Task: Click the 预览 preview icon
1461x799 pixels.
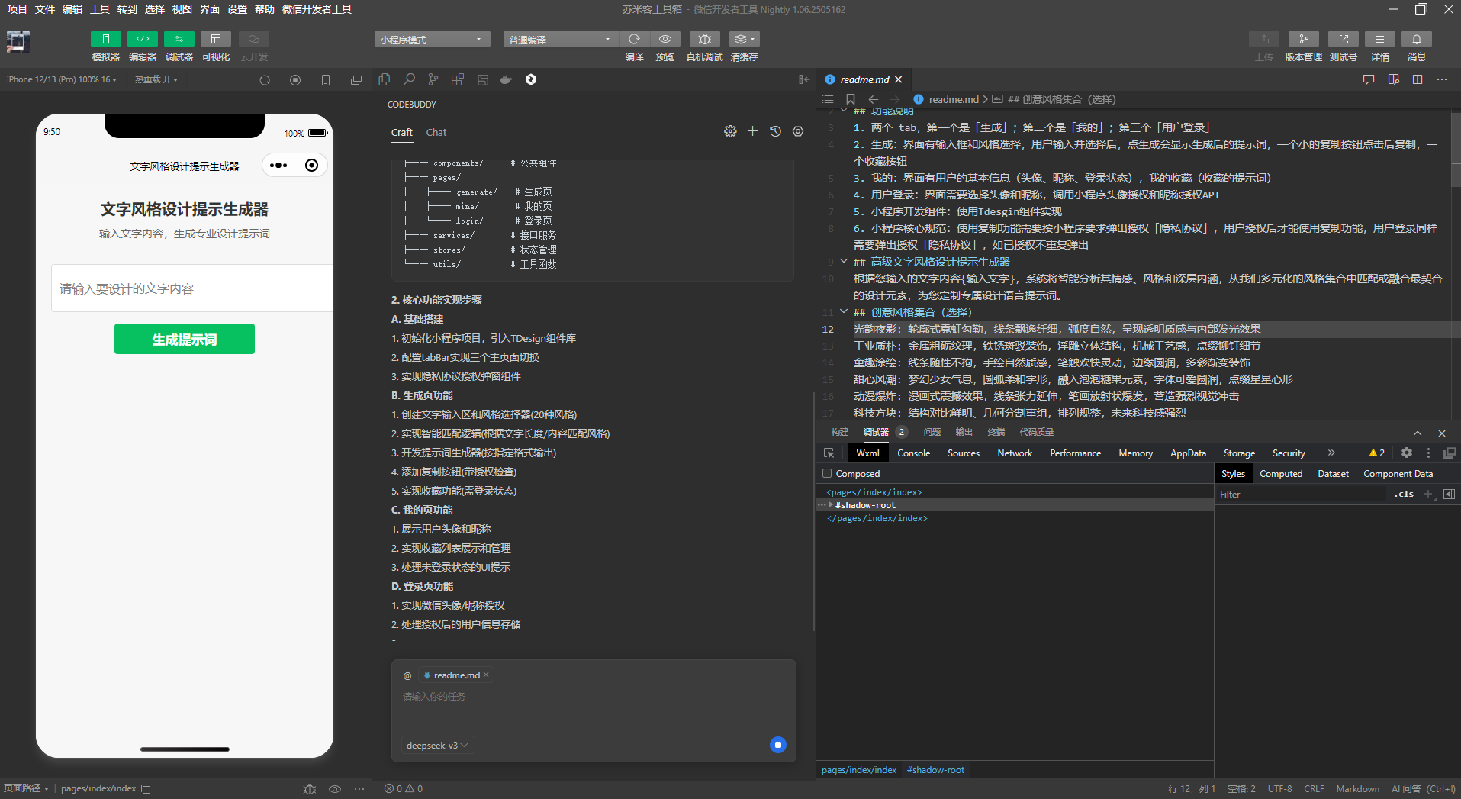Action: tap(665, 39)
